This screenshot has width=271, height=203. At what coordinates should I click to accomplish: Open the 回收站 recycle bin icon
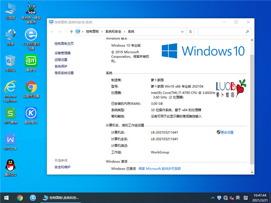(10, 63)
